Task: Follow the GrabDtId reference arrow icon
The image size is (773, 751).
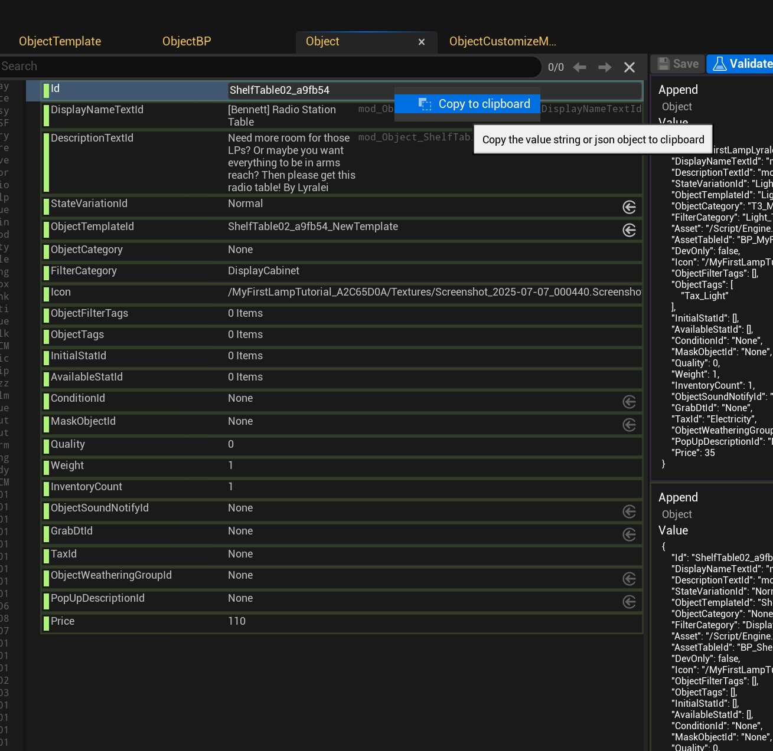Action: coord(630,534)
